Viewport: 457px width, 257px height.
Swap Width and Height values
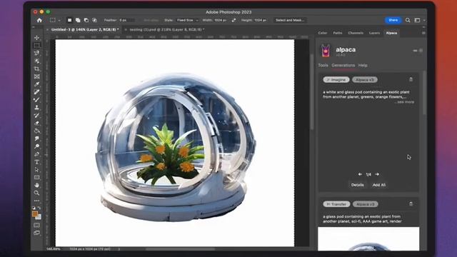pos(233,20)
